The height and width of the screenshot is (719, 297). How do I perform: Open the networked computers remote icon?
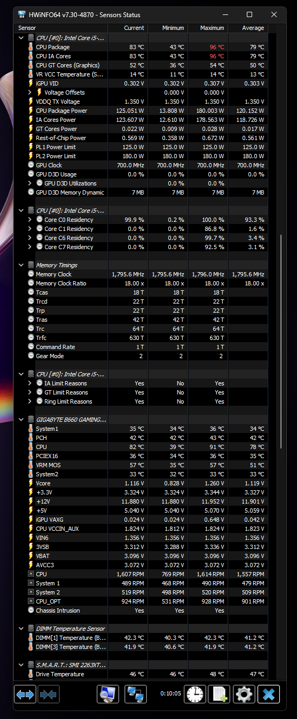coord(136,694)
